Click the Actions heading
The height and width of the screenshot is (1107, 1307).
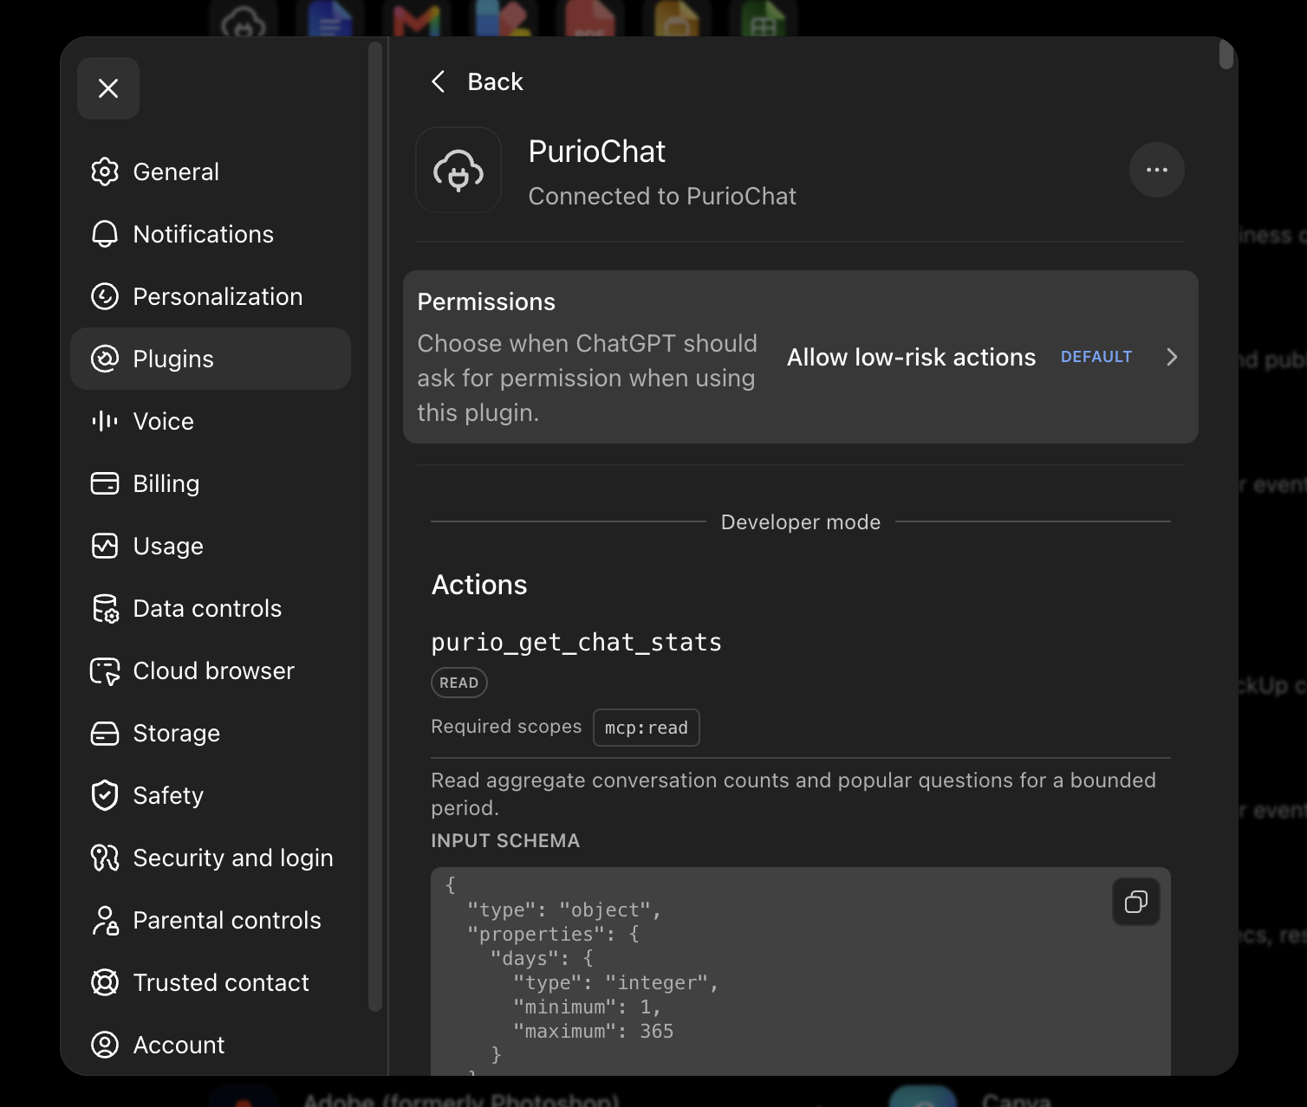pos(479,585)
